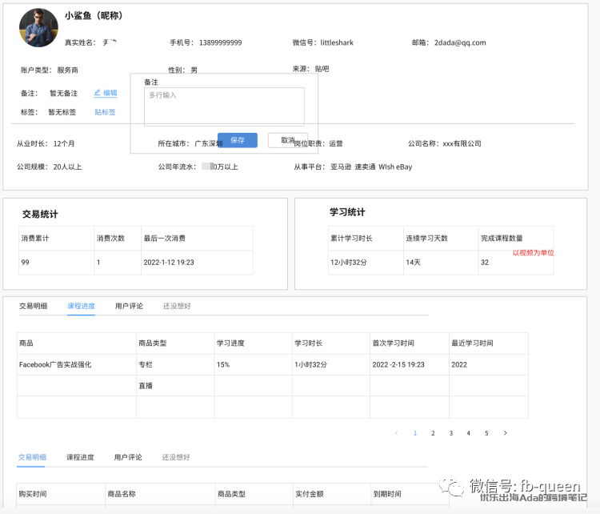The width and height of the screenshot is (600, 514).
Task: Click email 2dada@qq.com
Action: point(460,42)
